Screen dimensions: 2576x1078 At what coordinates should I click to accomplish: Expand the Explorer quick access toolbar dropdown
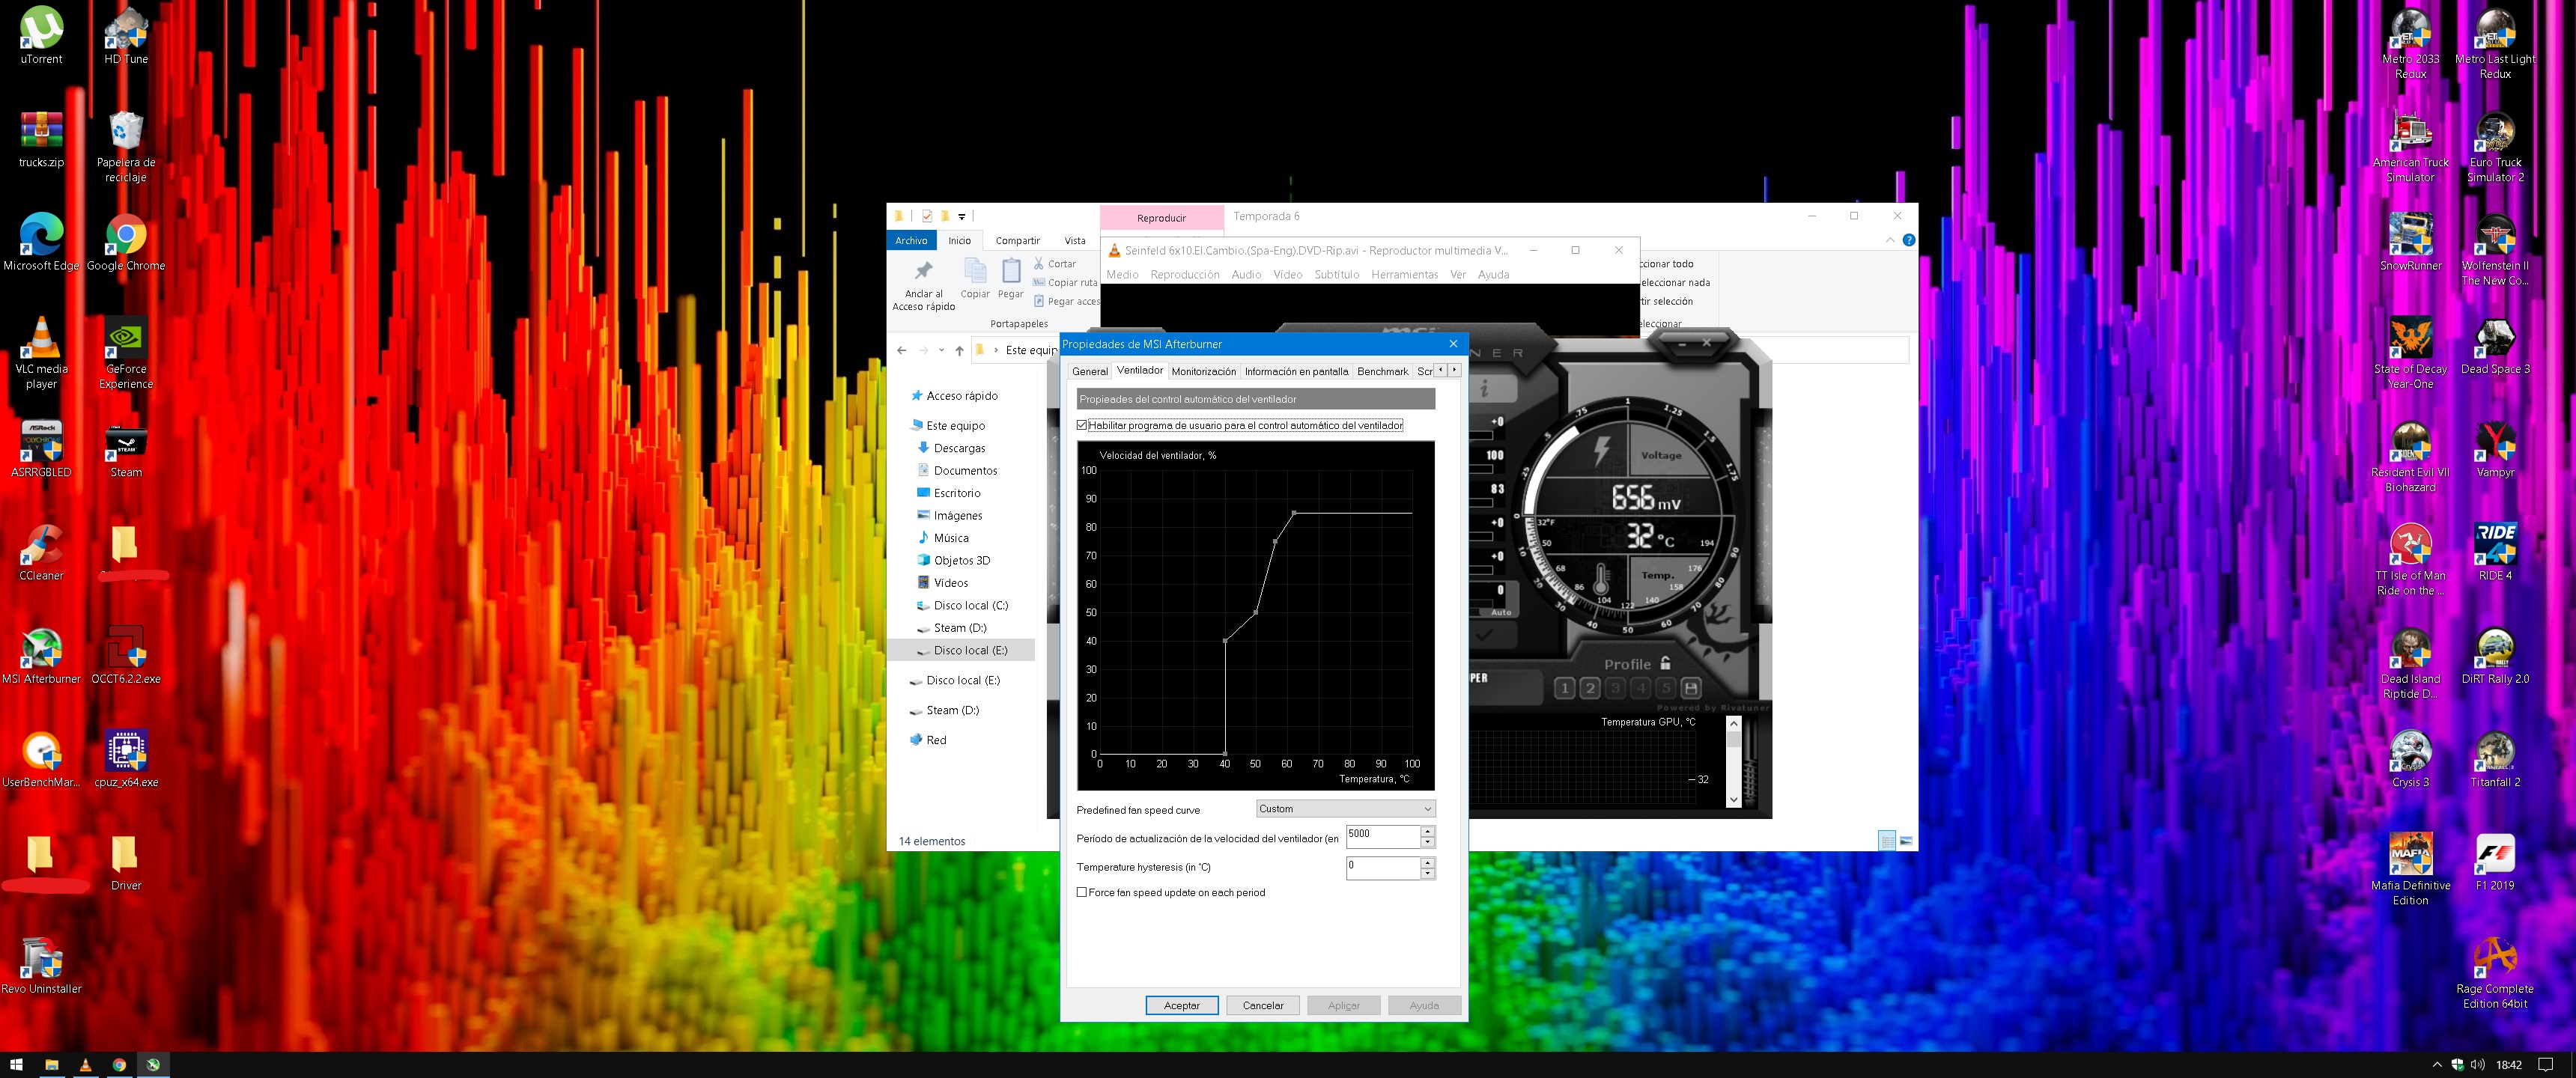tap(962, 216)
